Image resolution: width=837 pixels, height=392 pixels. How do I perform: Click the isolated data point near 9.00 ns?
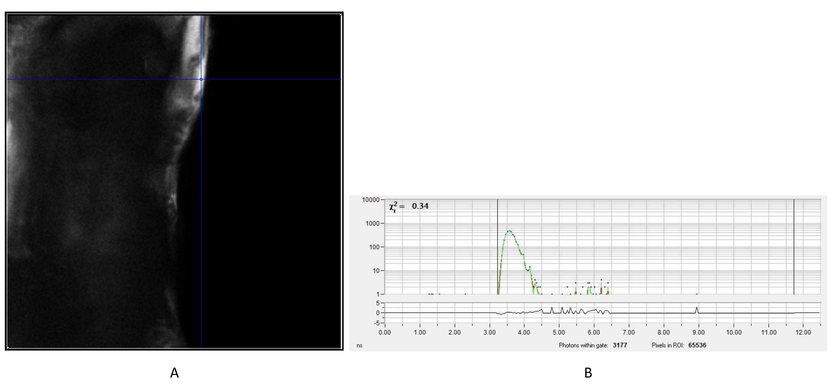pos(697,294)
